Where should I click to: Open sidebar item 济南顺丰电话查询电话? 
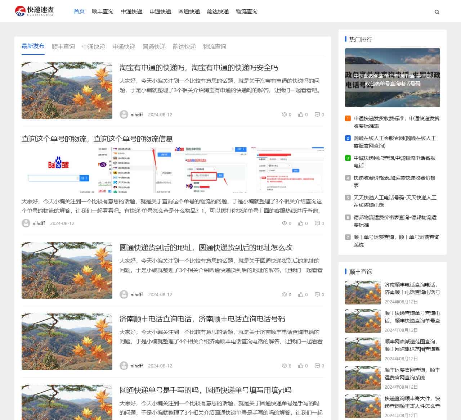coord(412,288)
